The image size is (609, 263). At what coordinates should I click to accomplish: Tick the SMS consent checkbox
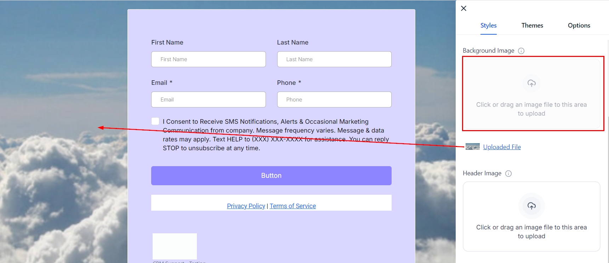(x=155, y=121)
